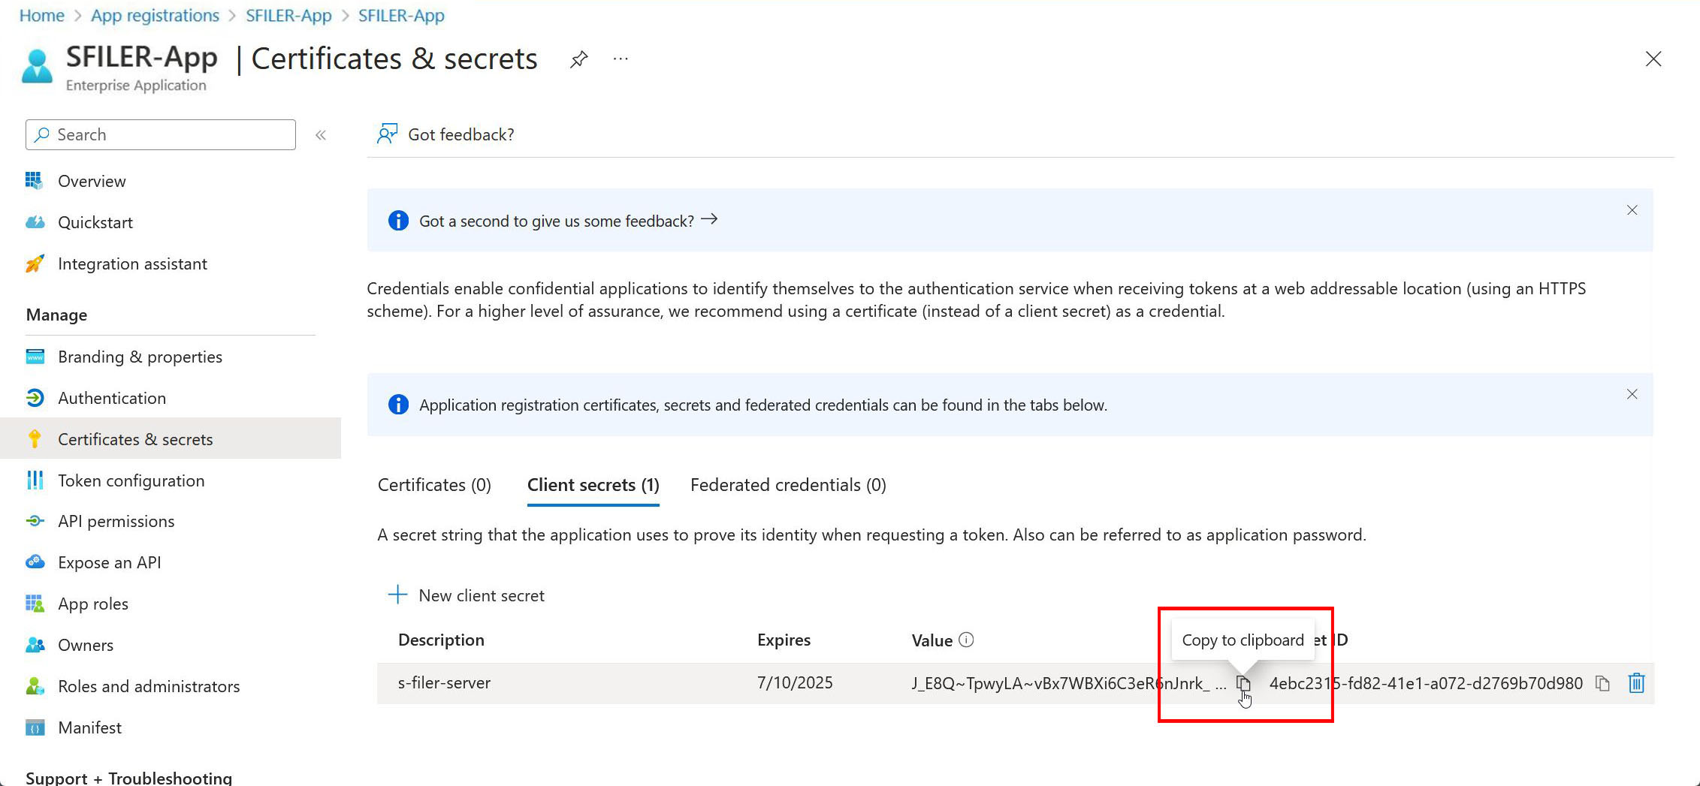Click the plus icon for new secret
Image resolution: width=1700 pixels, height=786 pixels.
(x=397, y=595)
